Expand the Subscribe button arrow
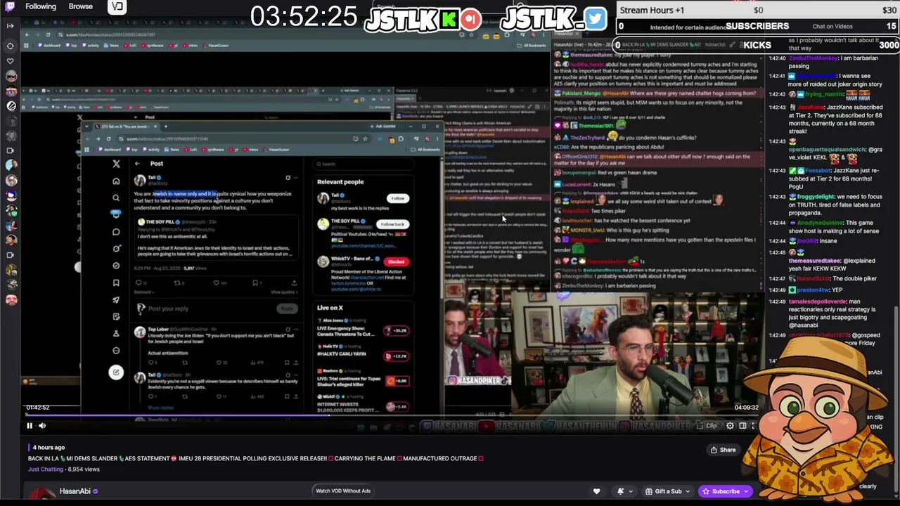Image resolution: width=900 pixels, height=506 pixels. click(x=747, y=491)
